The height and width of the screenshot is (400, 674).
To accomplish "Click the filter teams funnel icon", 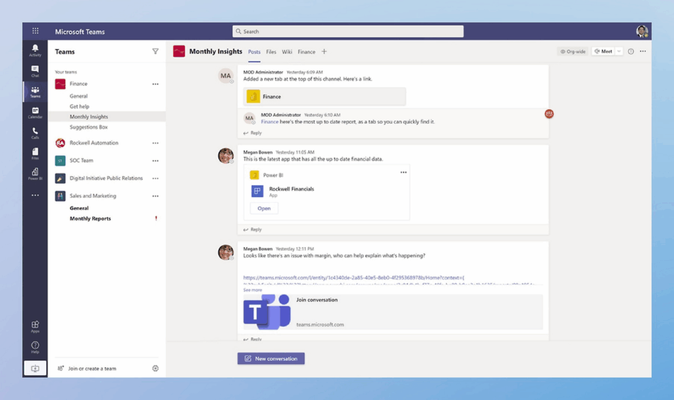I will (155, 51).
